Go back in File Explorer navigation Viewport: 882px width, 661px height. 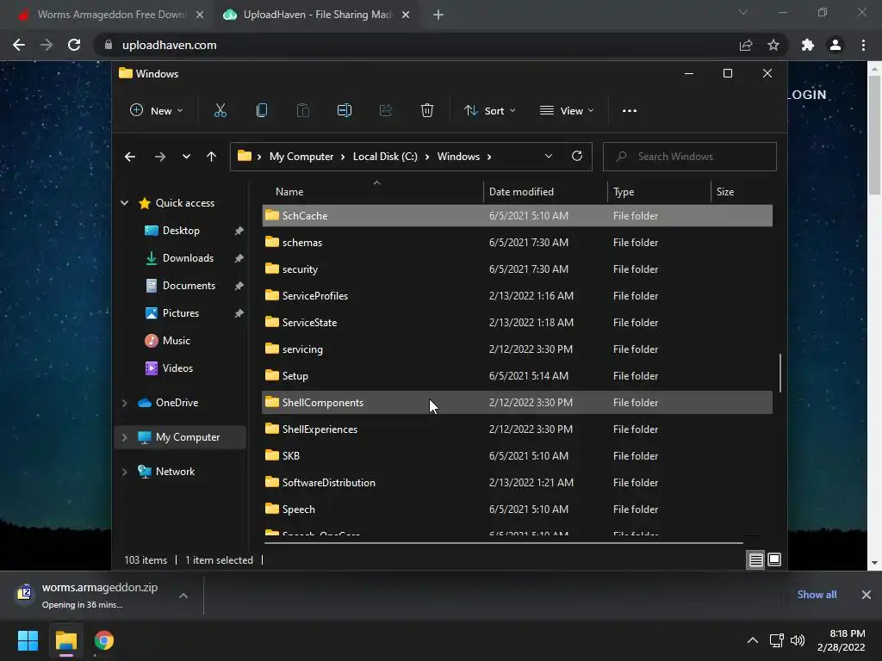130,157
